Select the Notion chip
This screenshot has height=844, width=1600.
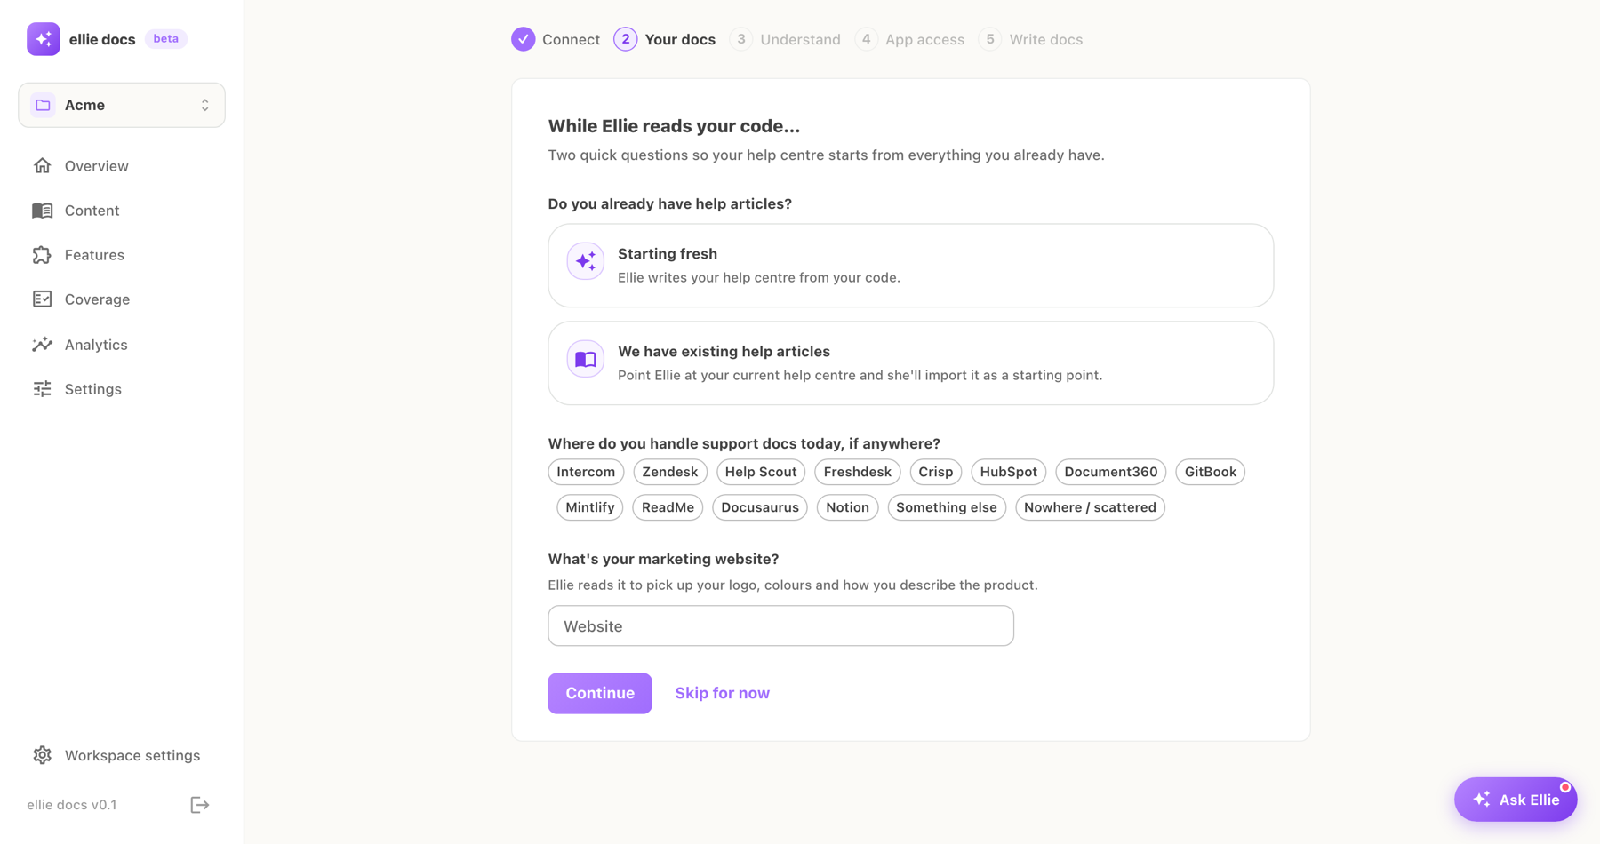tap(848, 507)
